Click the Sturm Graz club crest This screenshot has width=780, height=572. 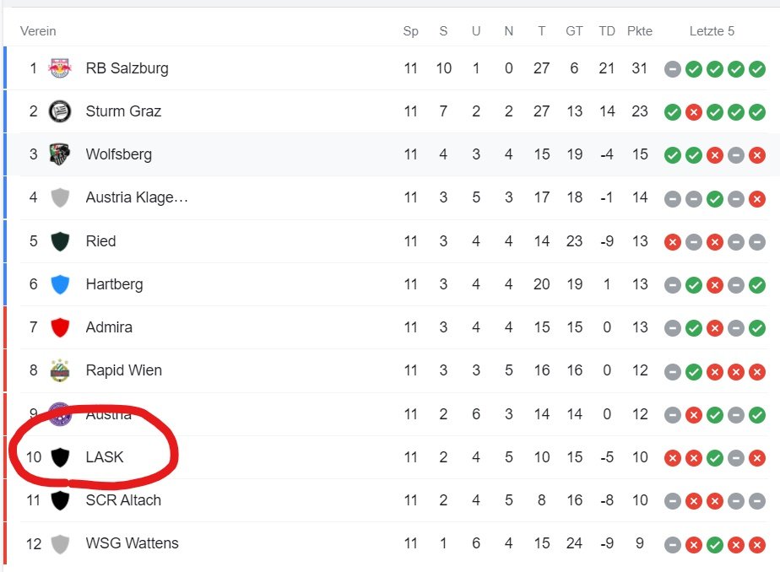click(60, 111)
